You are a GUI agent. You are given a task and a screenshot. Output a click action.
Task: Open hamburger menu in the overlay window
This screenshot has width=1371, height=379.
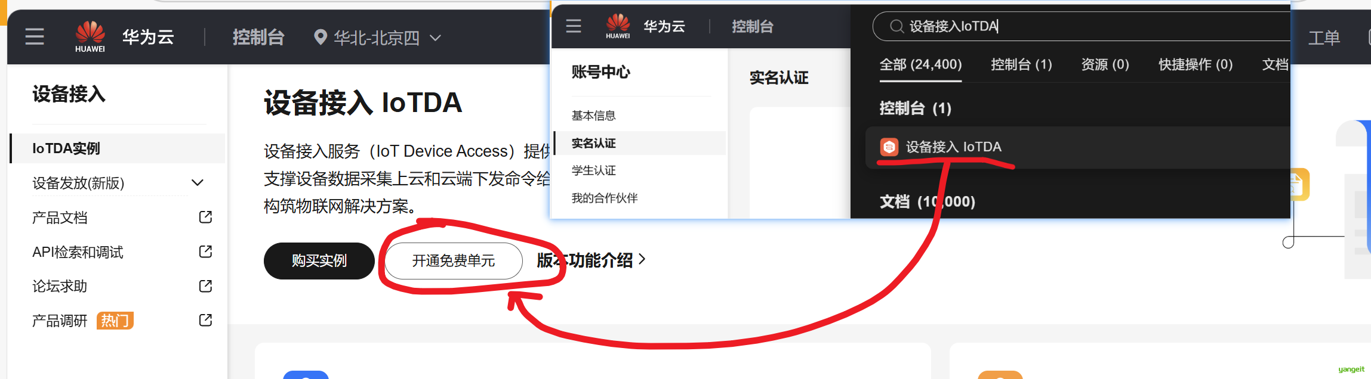pyautogui.click(x=574, y=26)
